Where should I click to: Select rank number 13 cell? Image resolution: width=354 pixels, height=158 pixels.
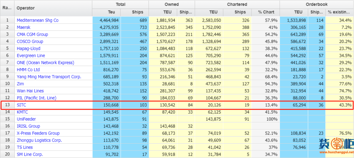7,105
